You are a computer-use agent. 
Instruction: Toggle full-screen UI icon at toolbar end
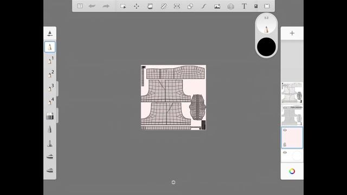tap(267, 6)
